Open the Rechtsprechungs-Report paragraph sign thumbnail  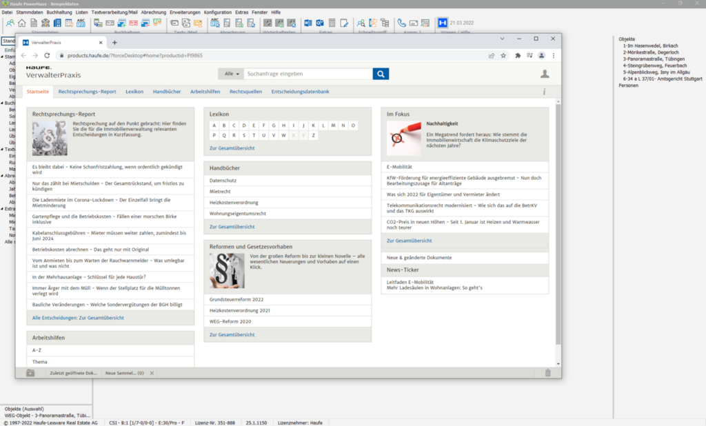[x=50, y=138]
